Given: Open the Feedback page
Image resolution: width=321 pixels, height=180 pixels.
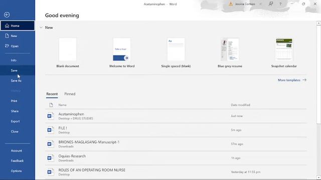Looking at the screenshot, I should (x=18, y=161).
